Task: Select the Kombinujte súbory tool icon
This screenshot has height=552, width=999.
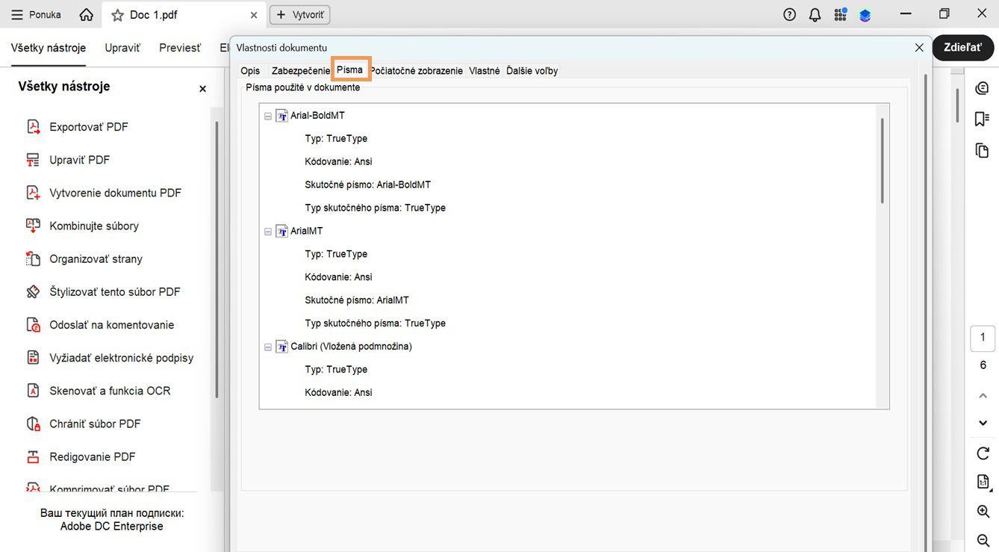Action: pos(33,226)
